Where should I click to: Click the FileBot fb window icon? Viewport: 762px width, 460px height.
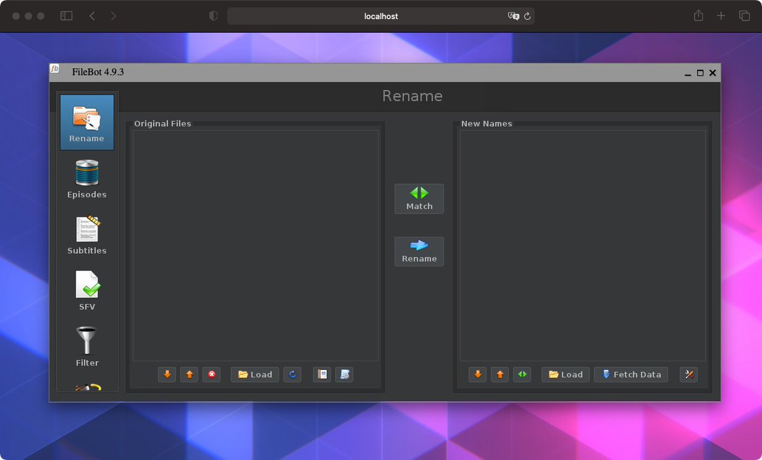click(x=55, y=69)
